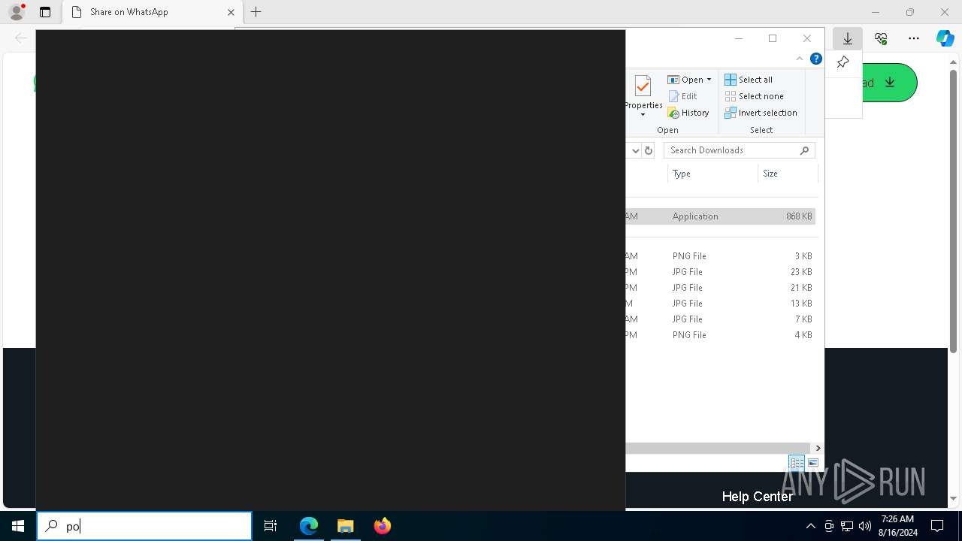Open File Explorer from taskbar
The image size is (962, 541).
(346, 526)
